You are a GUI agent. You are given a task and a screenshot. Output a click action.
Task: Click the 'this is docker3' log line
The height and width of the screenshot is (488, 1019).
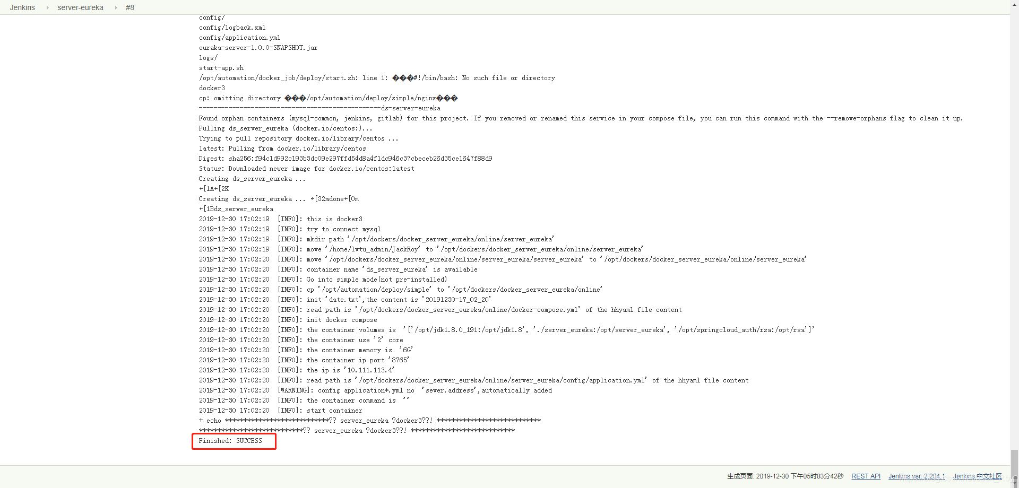[281, 219]
